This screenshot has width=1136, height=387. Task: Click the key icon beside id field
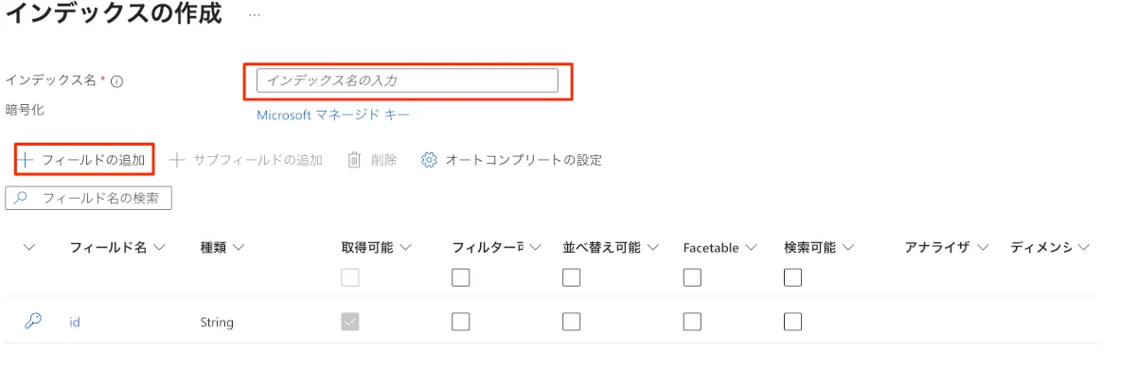coord(32,321)
